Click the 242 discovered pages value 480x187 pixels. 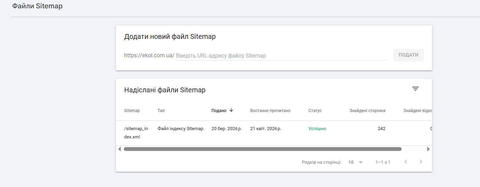(x=381, y=129)
